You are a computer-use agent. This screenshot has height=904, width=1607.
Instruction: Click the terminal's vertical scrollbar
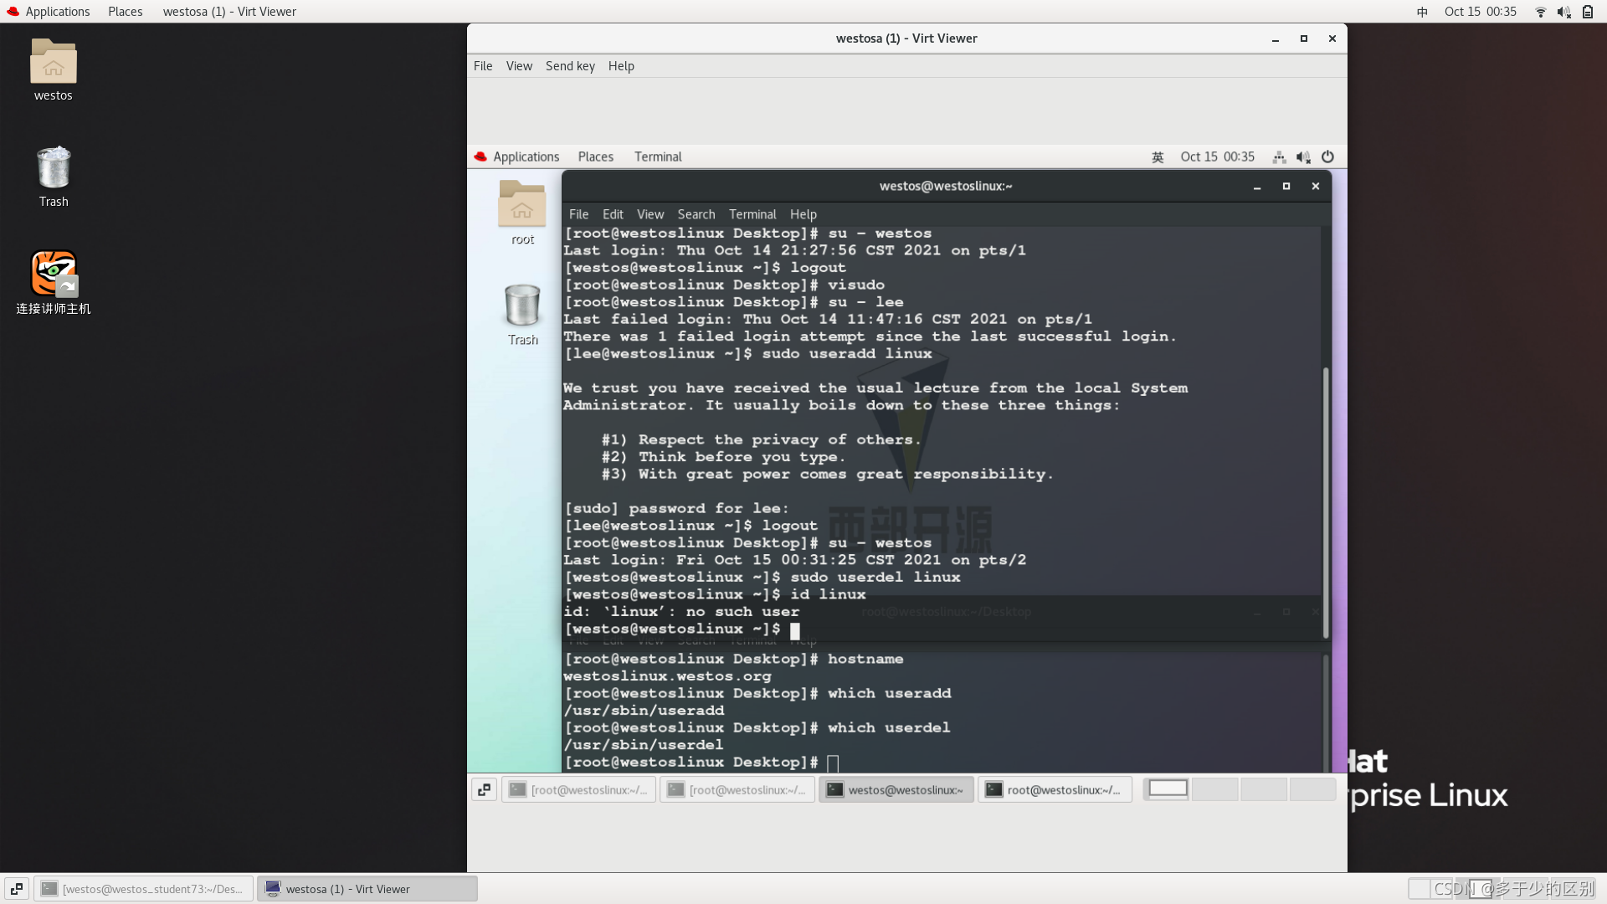click(x=1326, y=502)
